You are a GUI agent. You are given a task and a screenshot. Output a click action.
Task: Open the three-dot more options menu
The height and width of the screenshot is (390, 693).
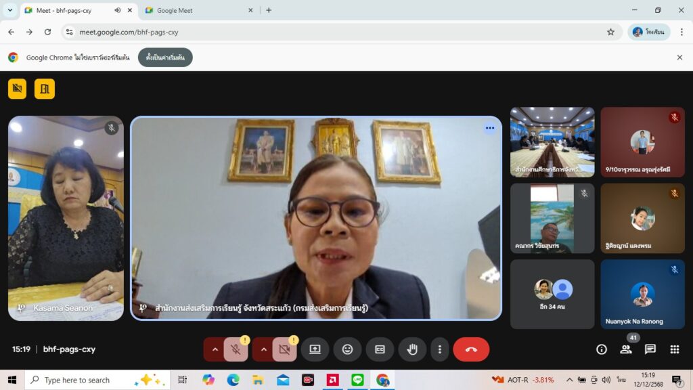[440, 349]
